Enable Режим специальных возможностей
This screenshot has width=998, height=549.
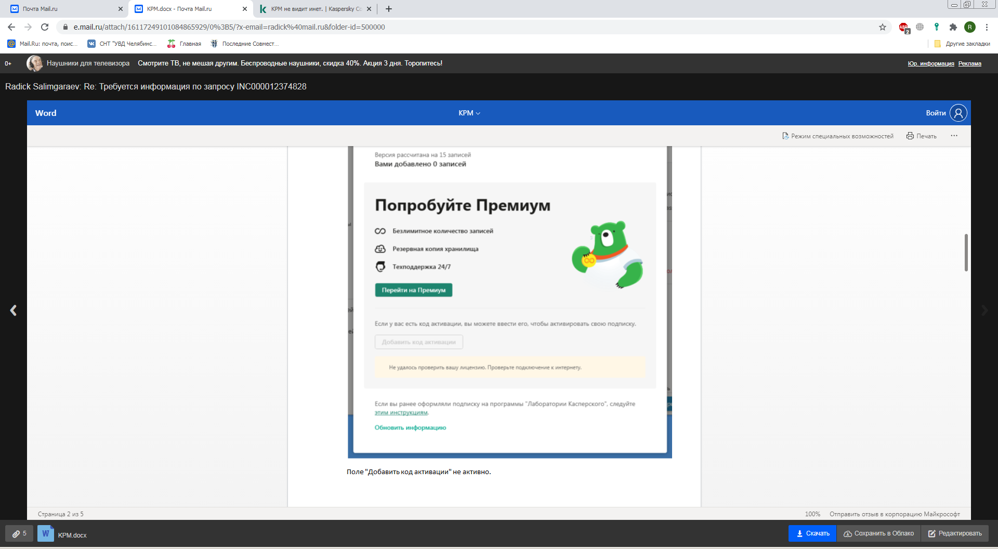click(838, 136)
